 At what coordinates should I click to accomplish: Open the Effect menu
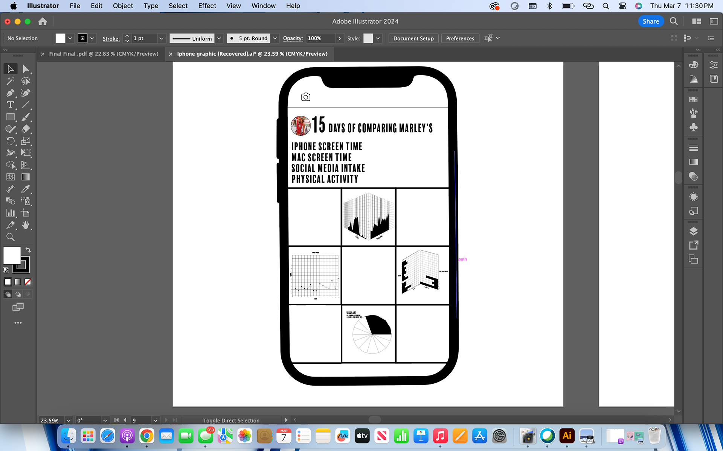click(207, 6)
